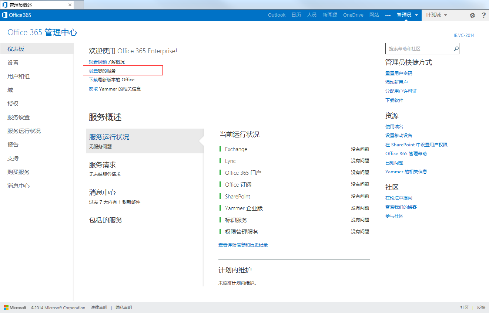Open Outlook from the top navigation
The width and height of the screenshot is (489, 313).
[x=277, y=15]
